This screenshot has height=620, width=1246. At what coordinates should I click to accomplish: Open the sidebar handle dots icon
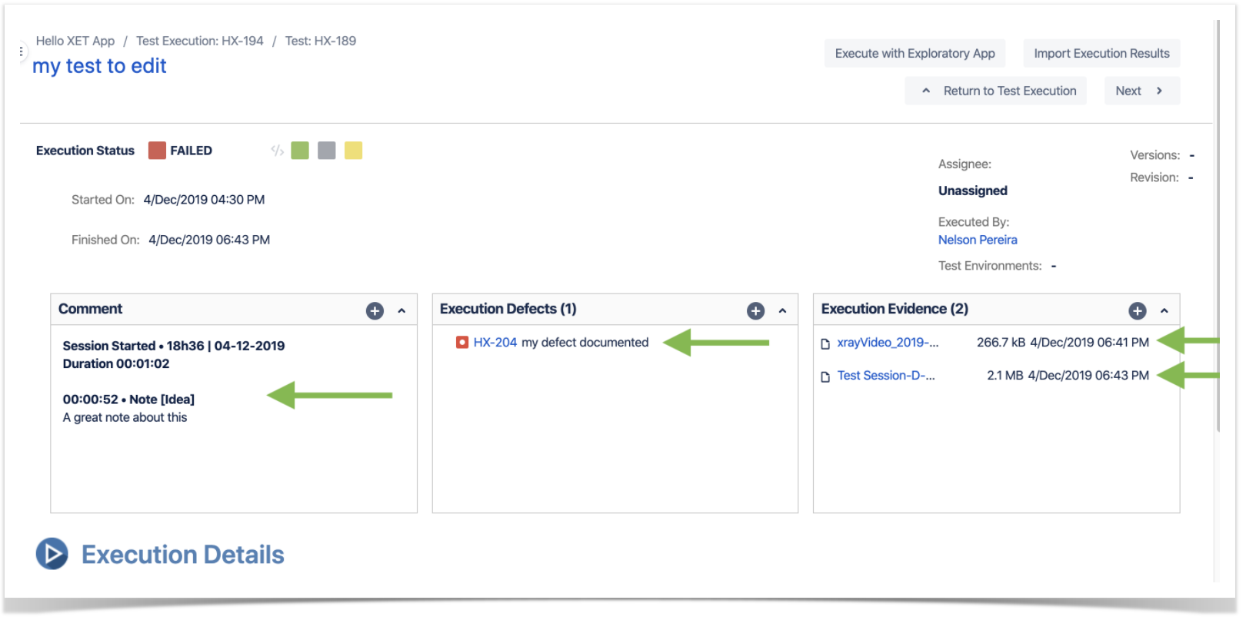[x=21, y=51]
